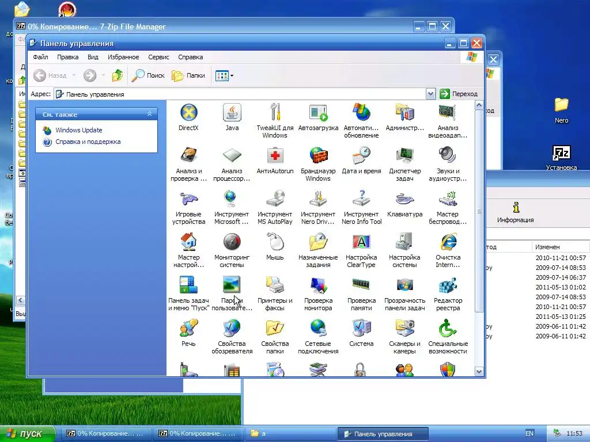Open Сканеры и камеры icon
This screenshot has height=442, width=590.
point(404,329)
